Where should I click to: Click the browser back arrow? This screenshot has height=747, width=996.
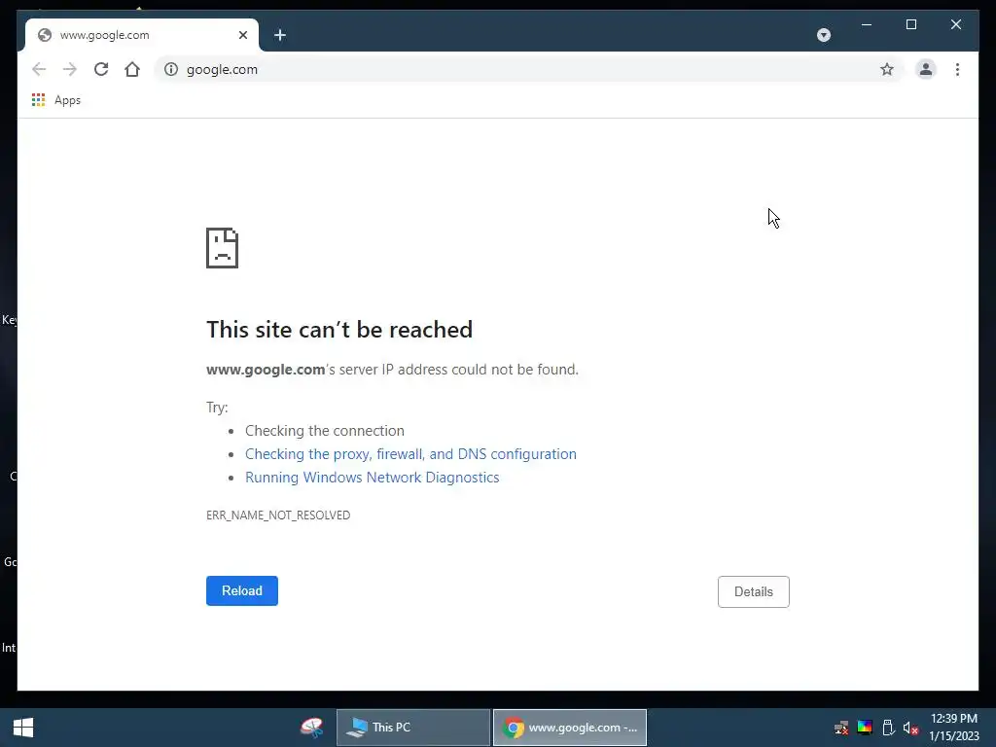click(x=39, y=69)
